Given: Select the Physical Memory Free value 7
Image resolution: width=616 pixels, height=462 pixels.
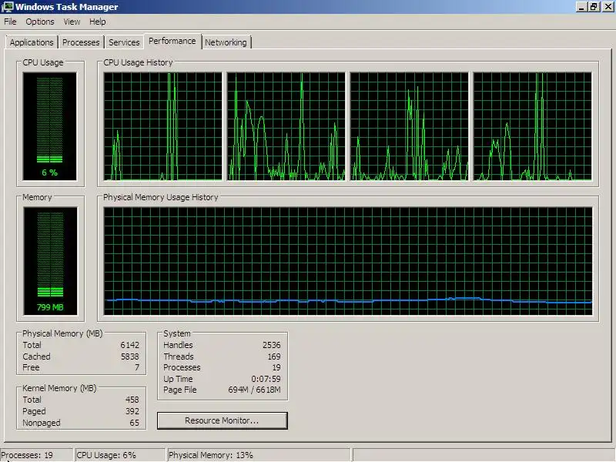Looking at the screenshot, I should tap(137, 367).
